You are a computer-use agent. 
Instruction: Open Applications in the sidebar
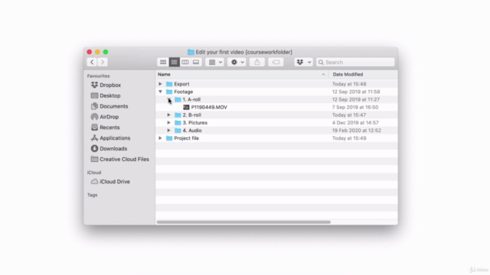pos(110,137)
